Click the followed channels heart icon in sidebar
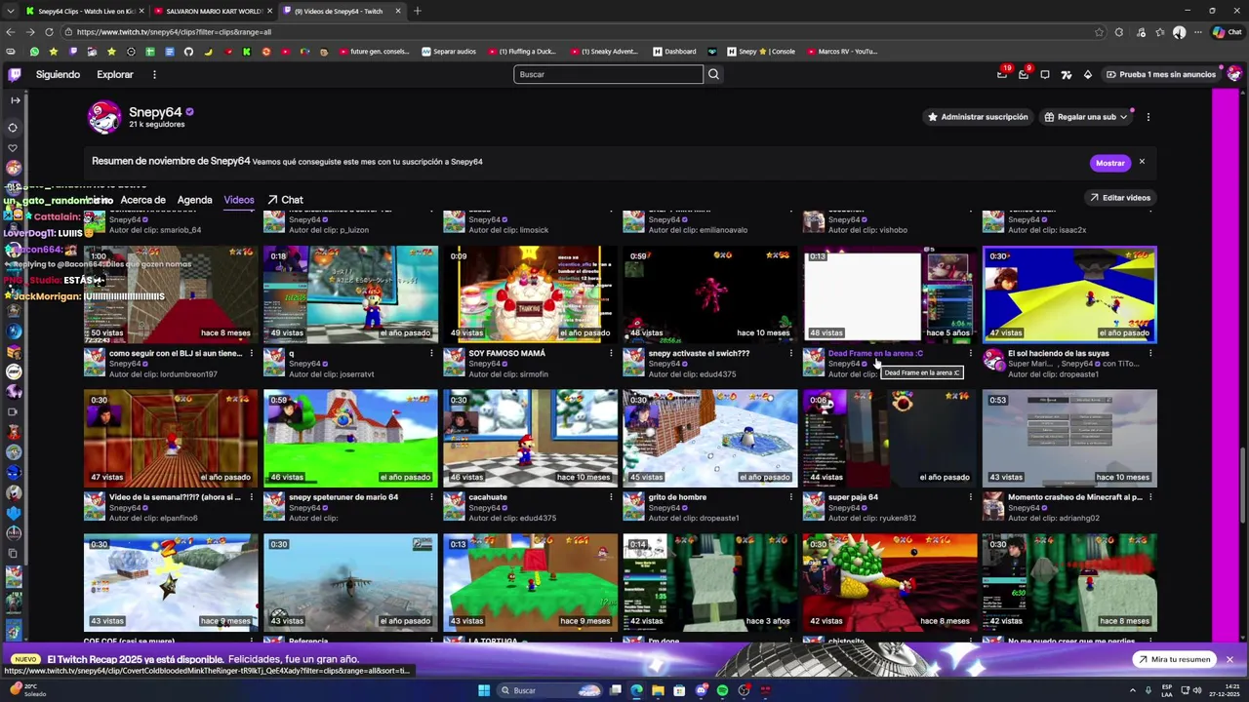Image resolution: width=1249 pixels, height=702 pixels. 13,148
